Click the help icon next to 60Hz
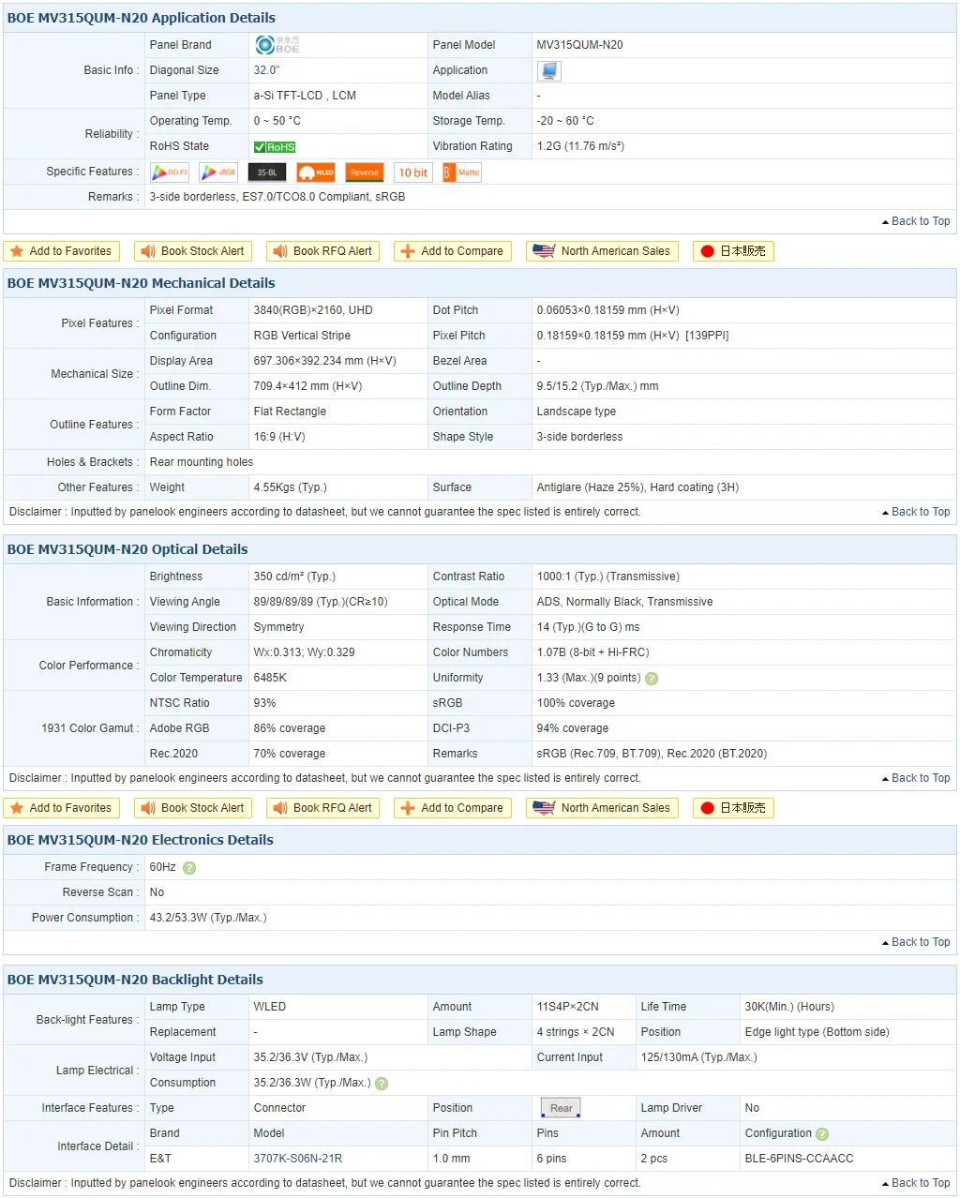Image resolution: width=960 pixels, height=1198 pixels. click(x=189, y=868)
